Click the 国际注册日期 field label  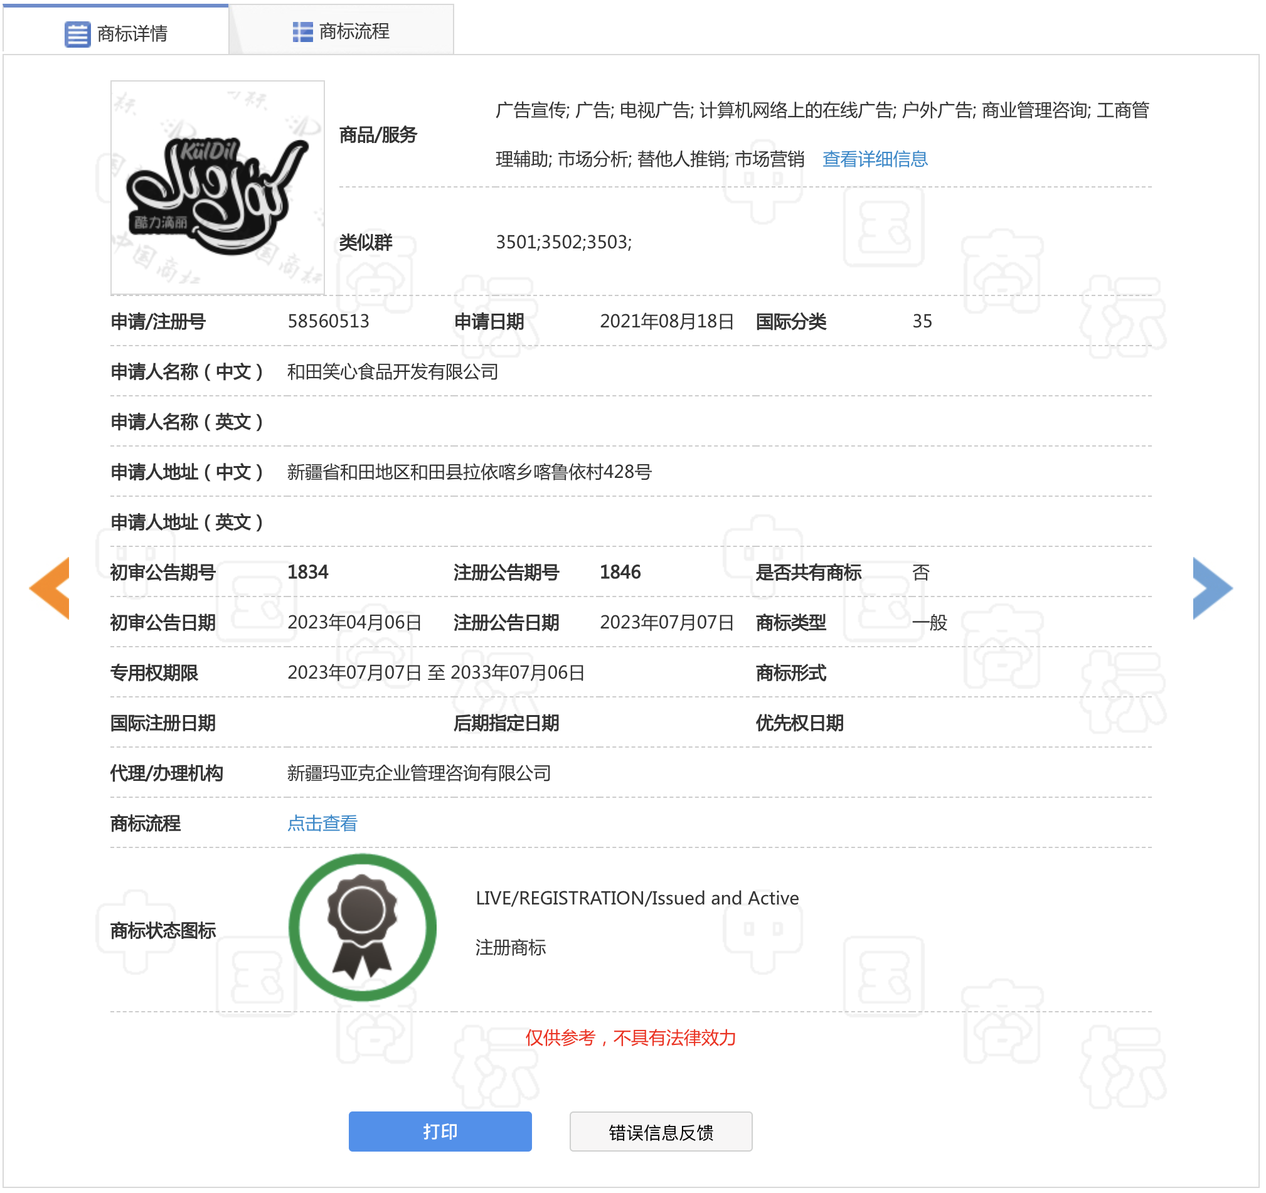tap(163, 723)
